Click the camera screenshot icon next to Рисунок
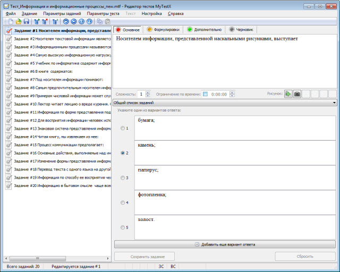340x272 pixels. (x=297, y=94)
